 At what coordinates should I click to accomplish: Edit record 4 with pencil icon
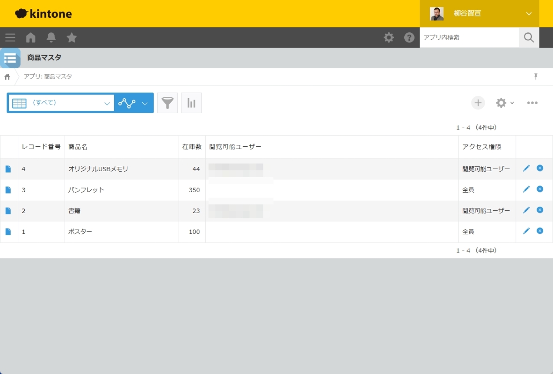(526, 168)
